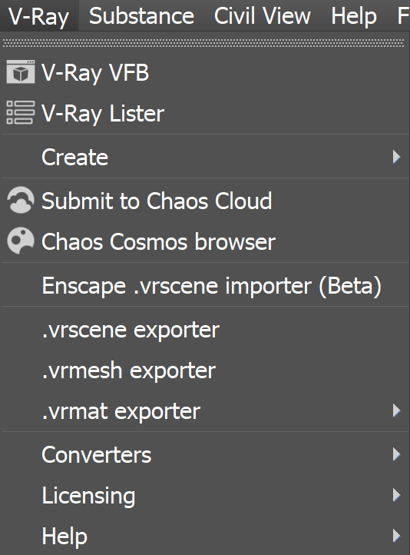410x555 pixels.
Task: Launch the .vrscene exporter
Action: pyautogui.click(x=131, y=330)
